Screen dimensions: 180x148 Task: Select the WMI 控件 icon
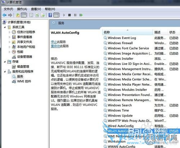pyautogui.click(x=14, y=81)
